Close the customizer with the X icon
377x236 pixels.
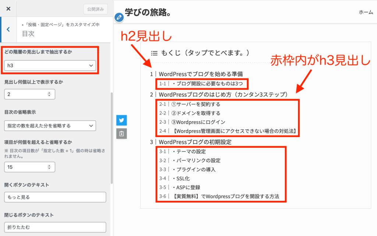[x=8, y=8]
